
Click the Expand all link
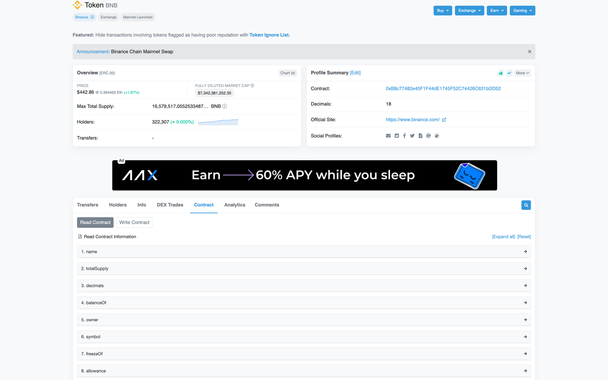tap(503, 237)
